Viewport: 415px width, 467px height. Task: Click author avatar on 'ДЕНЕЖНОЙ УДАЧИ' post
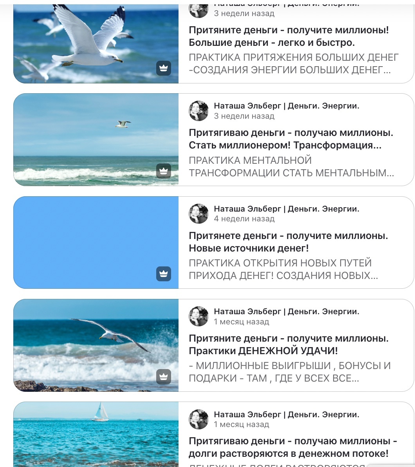198,316
